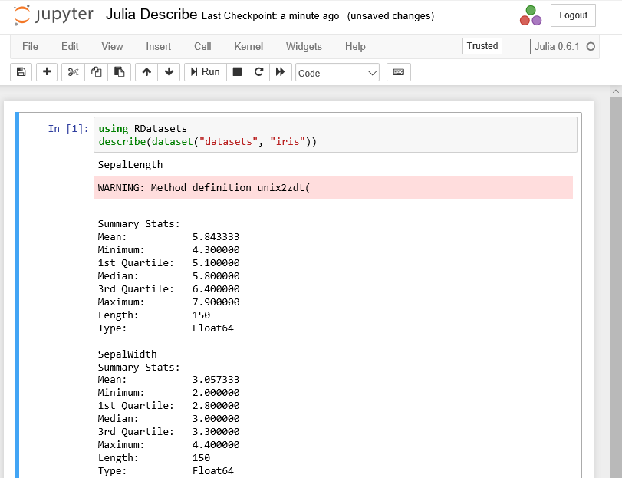The height and width of the screenshot is (478, 622).
Task: Click the kernel idle indicator circle
Action: 591,46
